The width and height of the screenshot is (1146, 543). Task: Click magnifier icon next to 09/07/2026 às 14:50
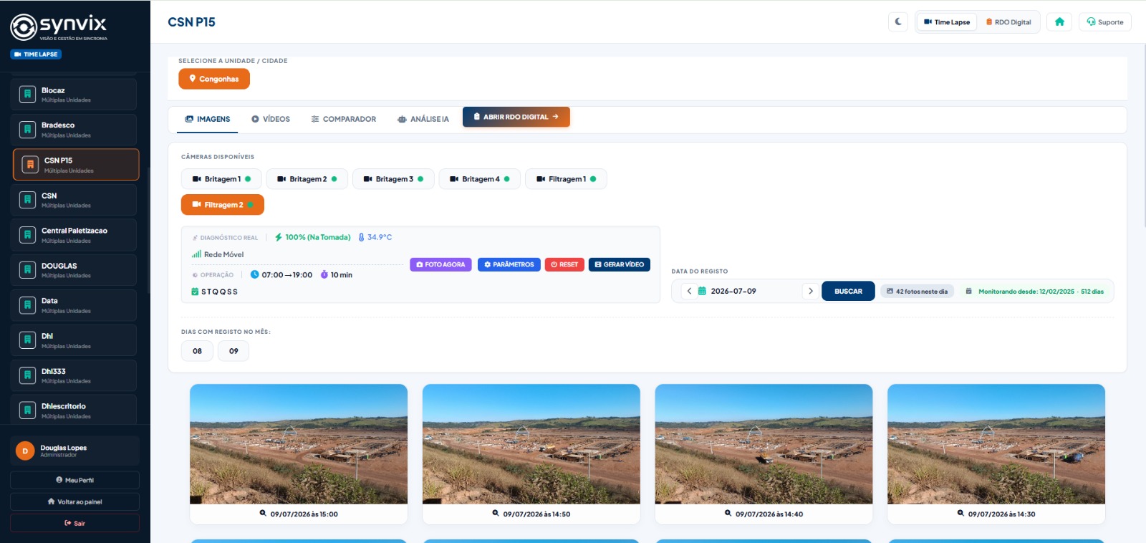coord(496,513)
